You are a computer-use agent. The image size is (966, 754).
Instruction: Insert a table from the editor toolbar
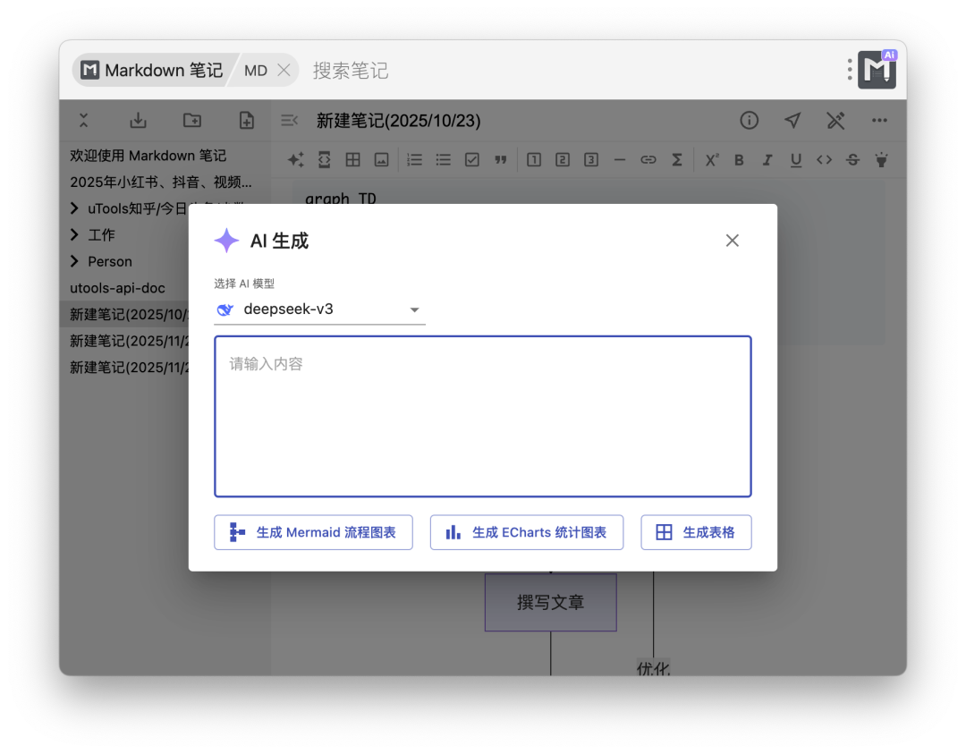pyautogui.click(x=353, y=160)
